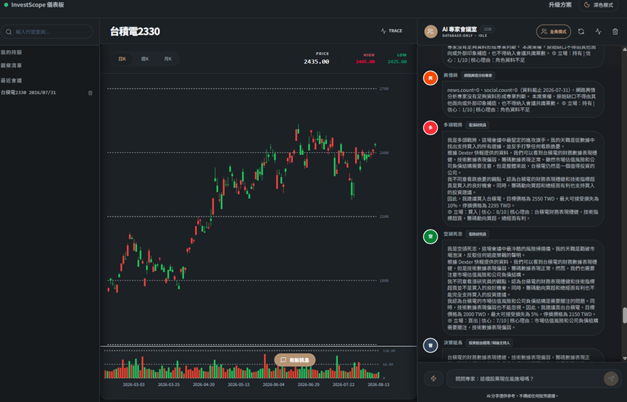
Task: Click the InvestScope 儀表板 title
Action: point(38,5)
